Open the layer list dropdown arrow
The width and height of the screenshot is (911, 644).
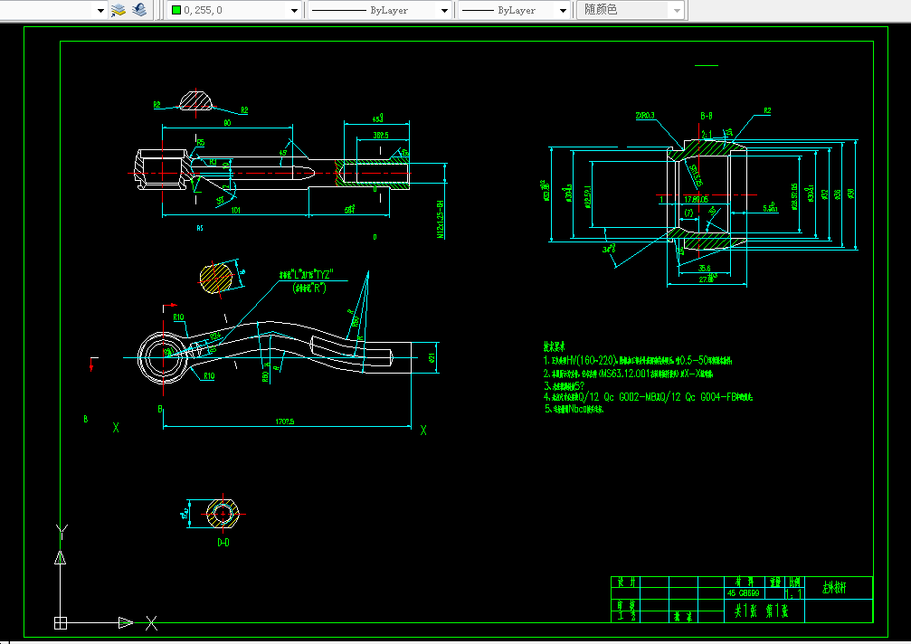[100, 10]
